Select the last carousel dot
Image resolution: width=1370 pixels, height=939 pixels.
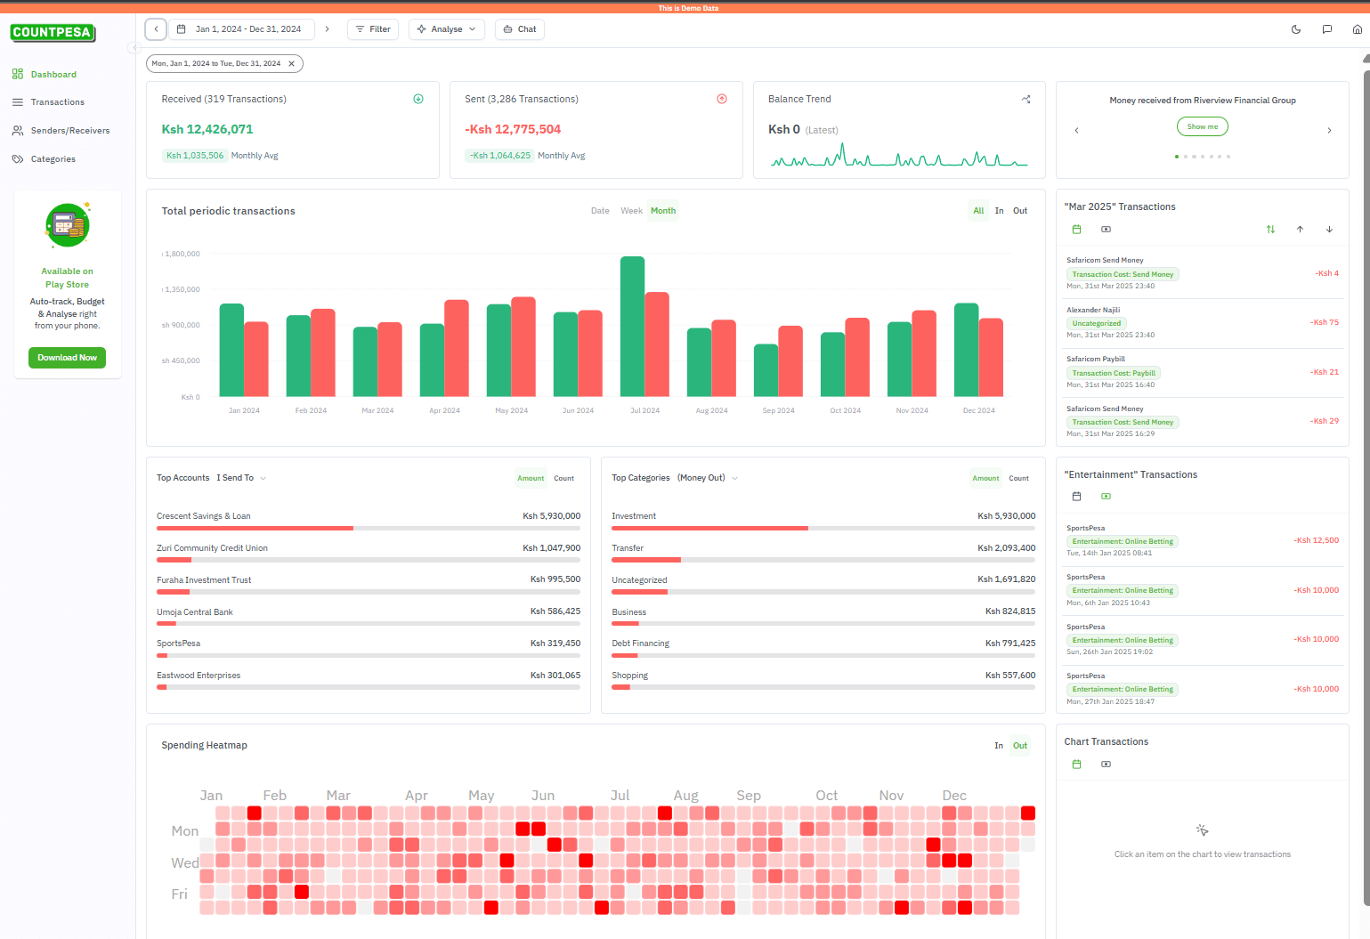pos(1228,157)
